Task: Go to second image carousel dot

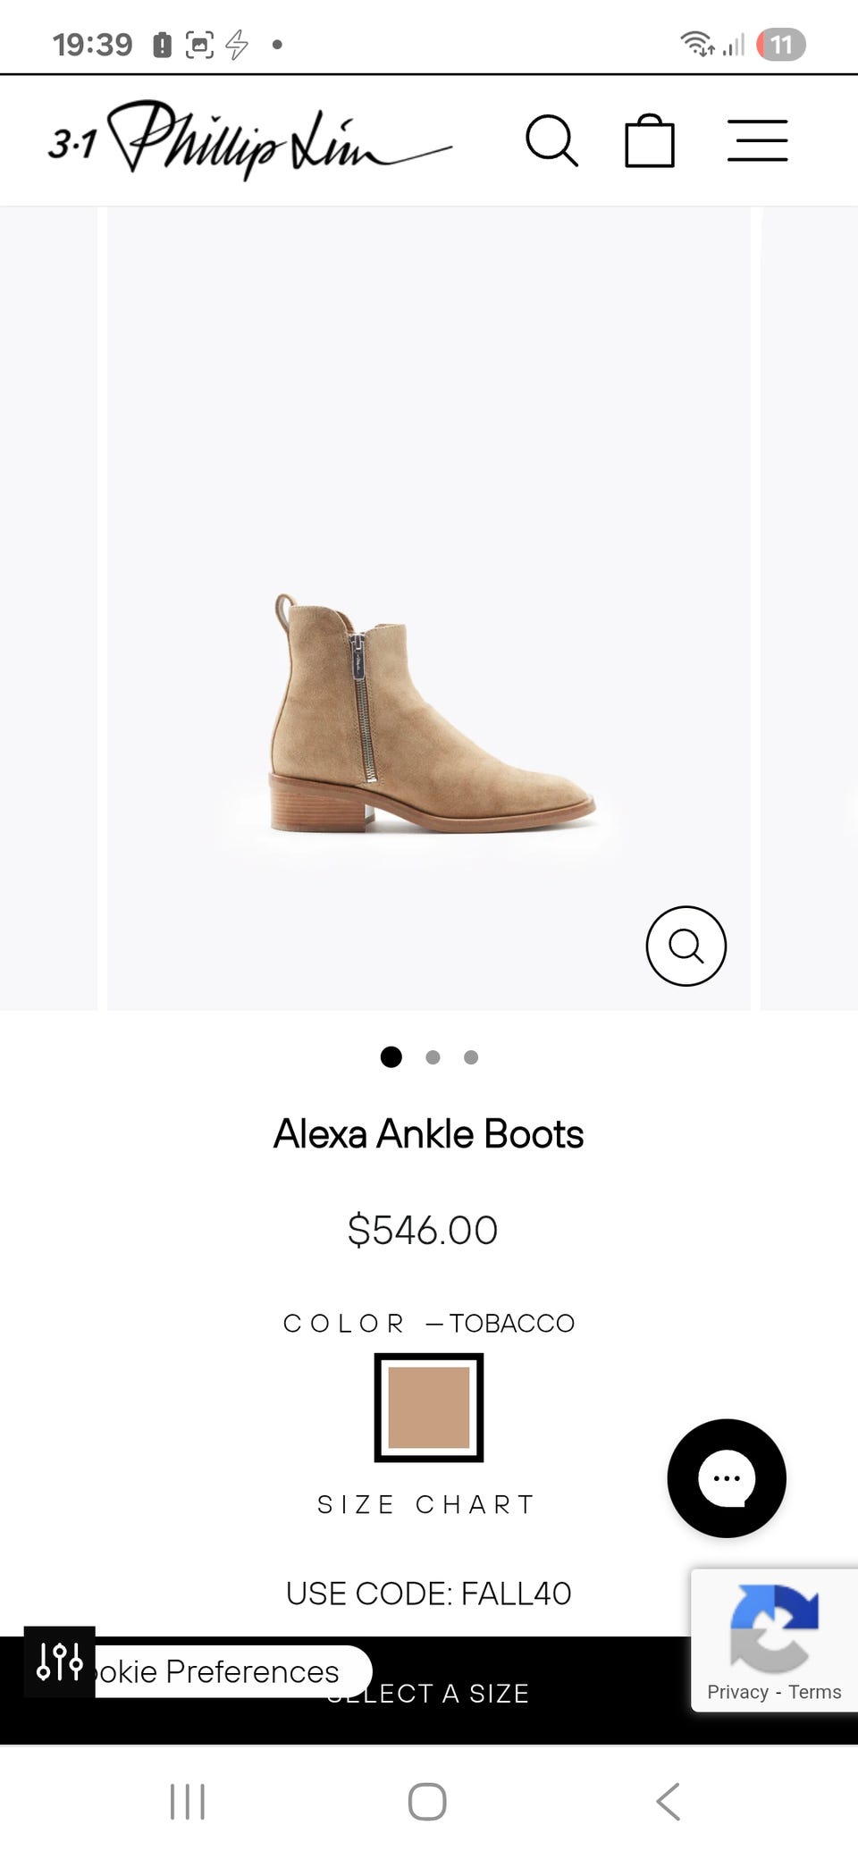Action: [x=433, y=1057]
